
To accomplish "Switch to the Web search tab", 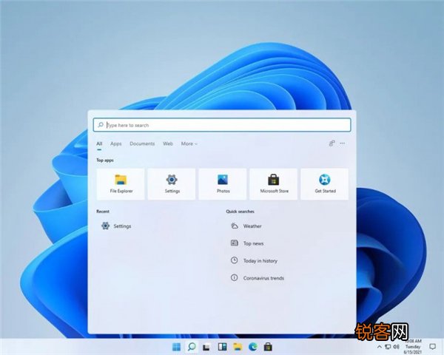I will tap(168, 143).
